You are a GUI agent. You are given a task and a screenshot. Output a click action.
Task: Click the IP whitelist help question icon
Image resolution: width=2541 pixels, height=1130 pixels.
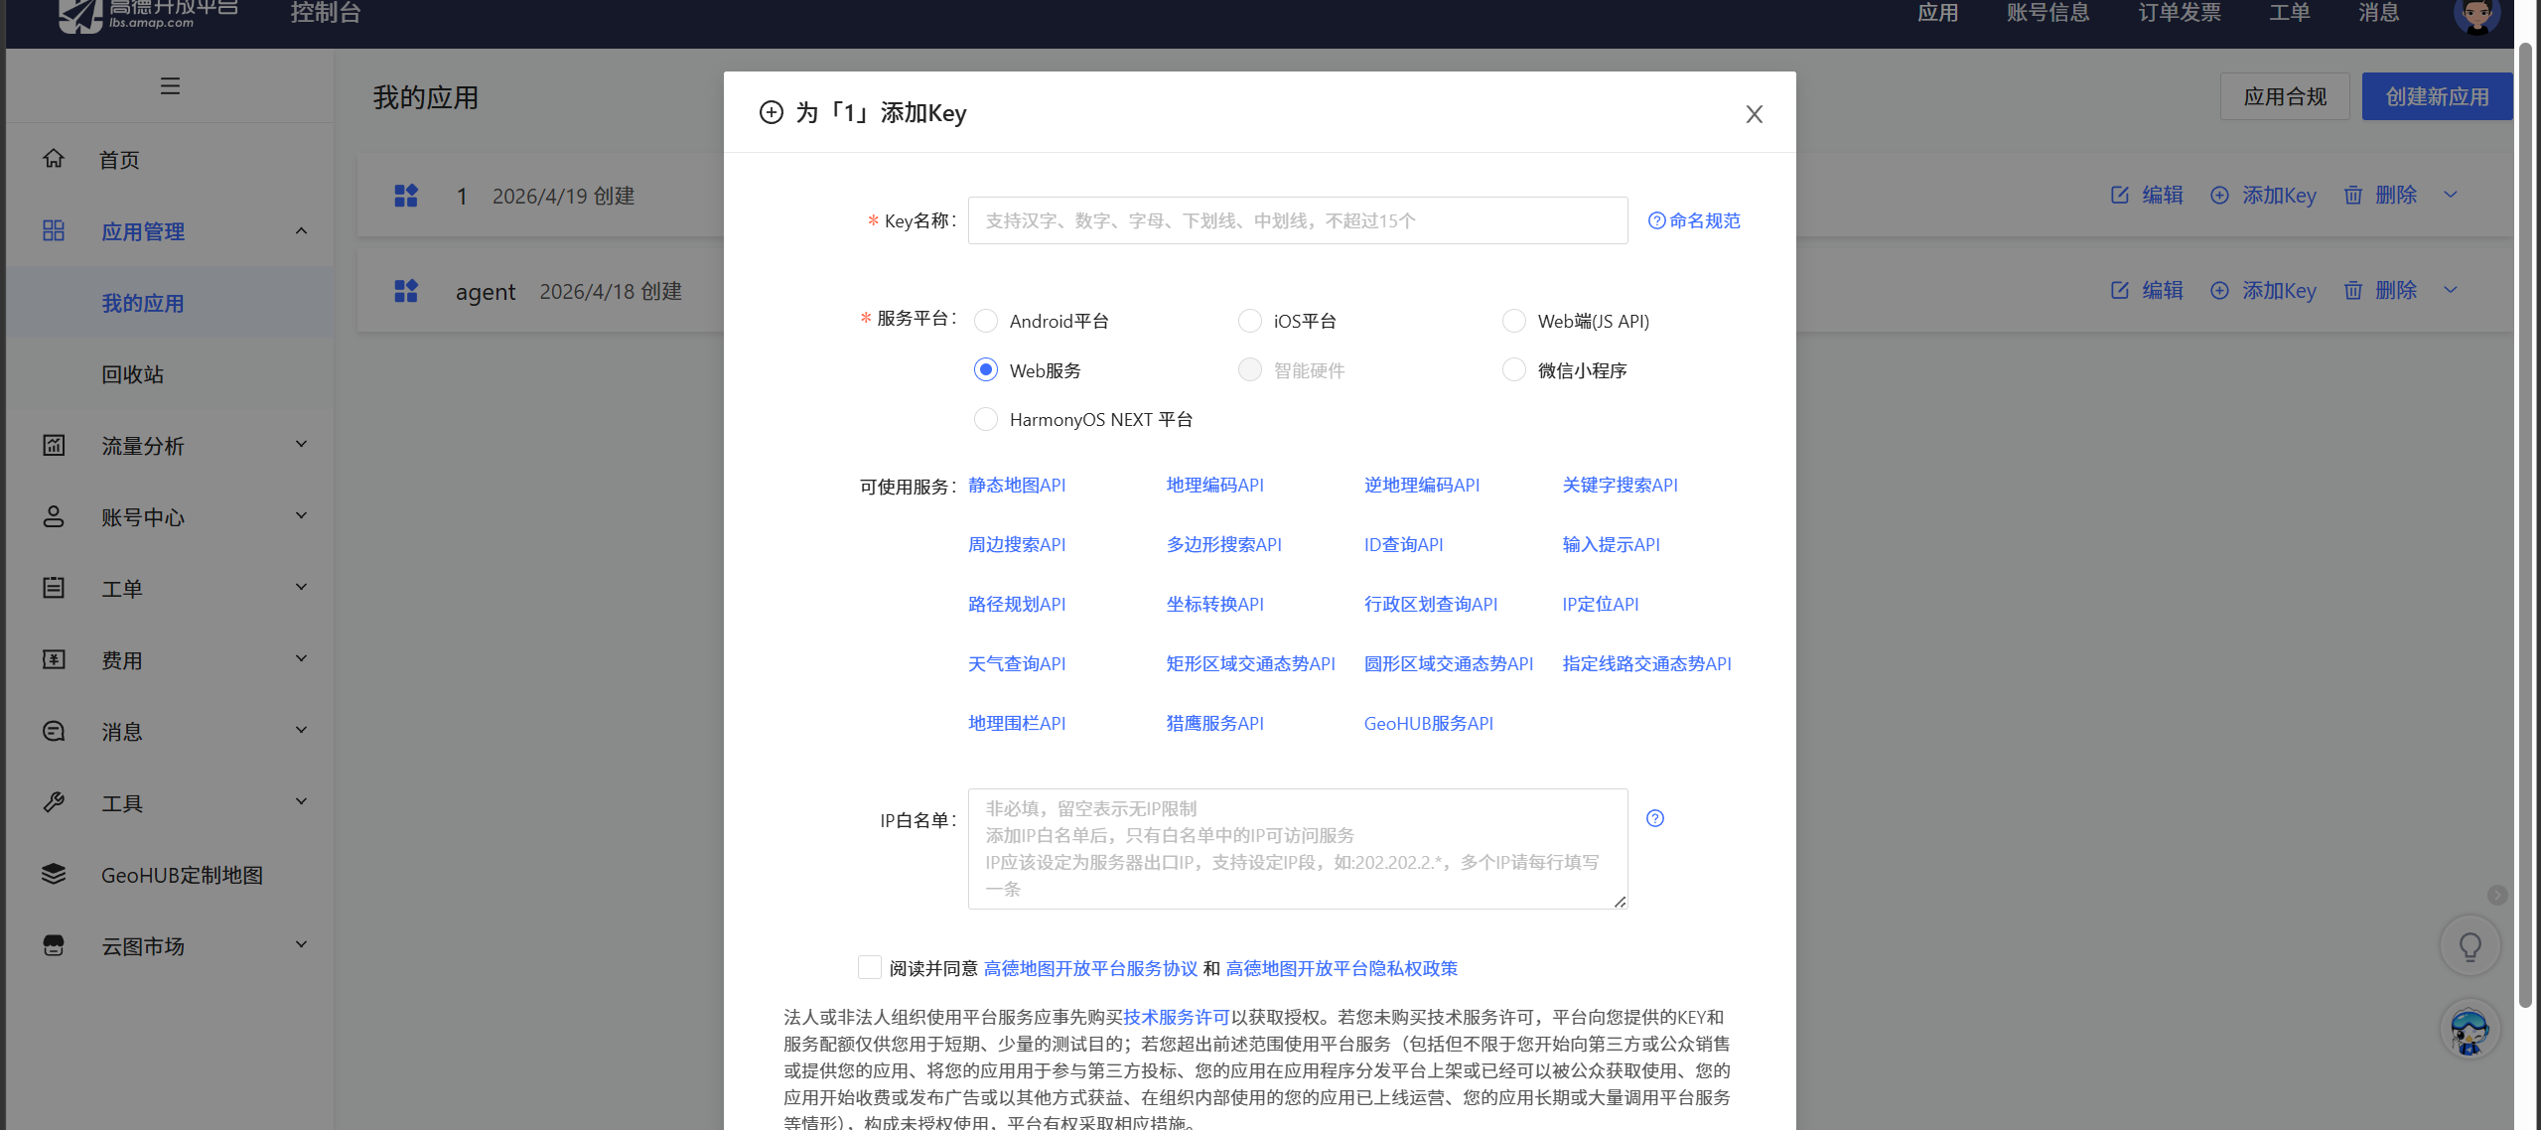click(x=1654, y=818)
